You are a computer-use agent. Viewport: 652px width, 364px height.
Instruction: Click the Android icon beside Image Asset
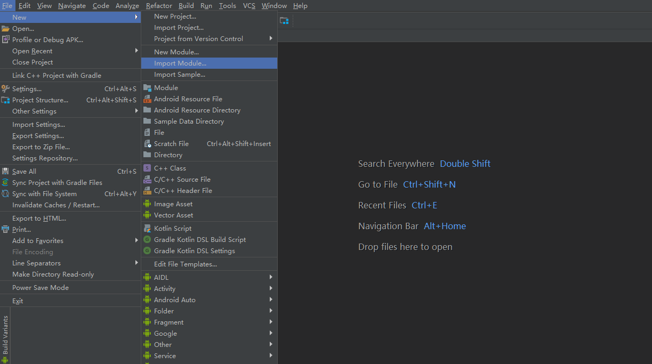coord(147,204)
